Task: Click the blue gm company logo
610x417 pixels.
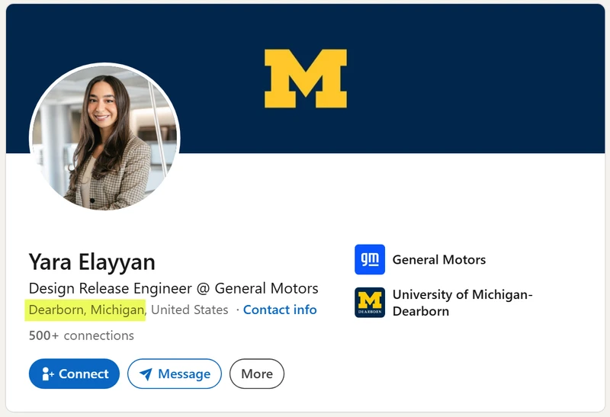Action: pyautogui.click(x=370, y=259)
